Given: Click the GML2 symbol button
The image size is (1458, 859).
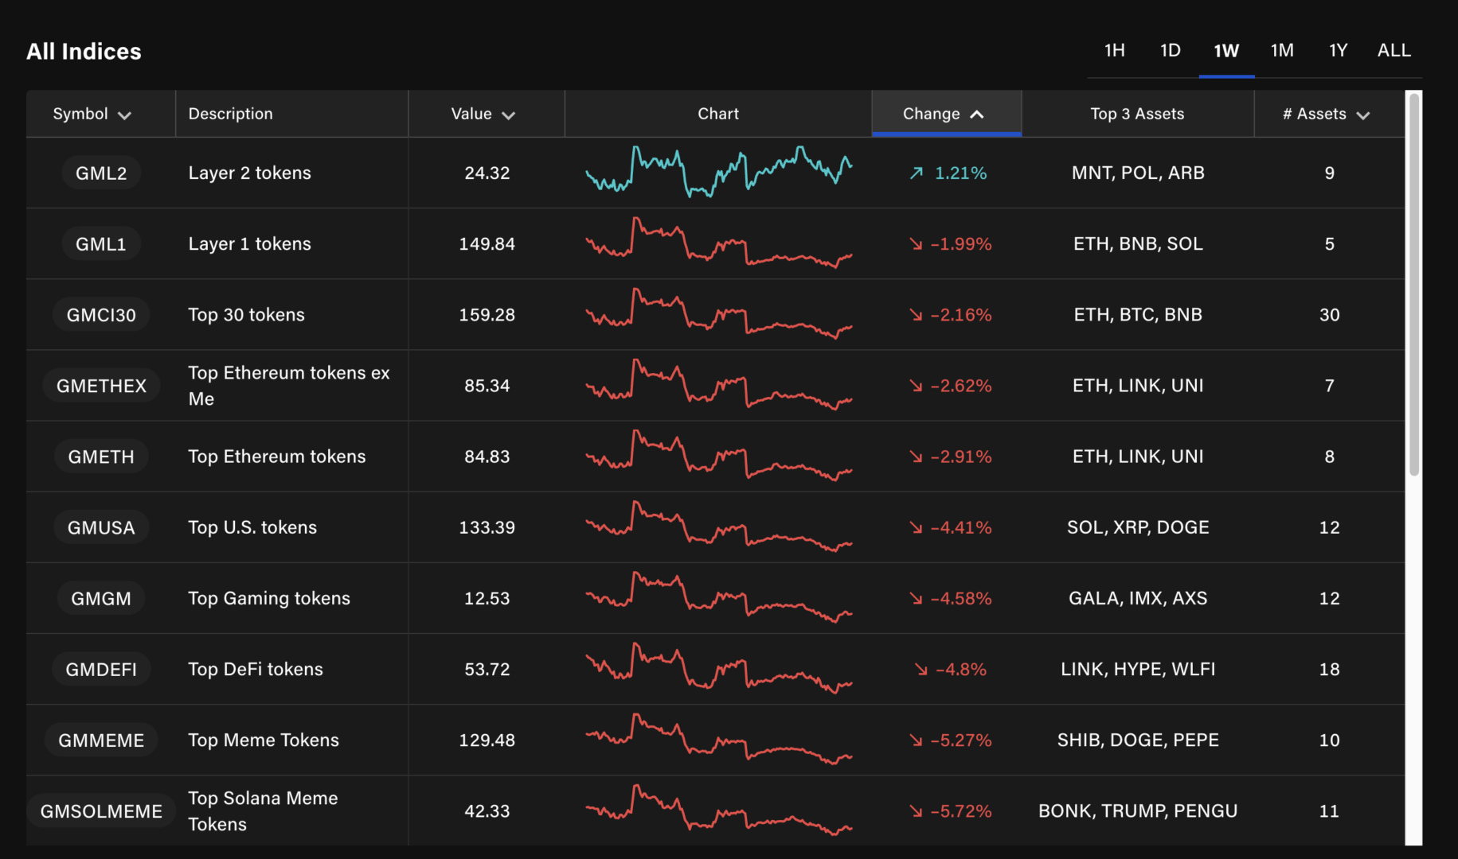Looking at the screenshot, I should [101, 172].
